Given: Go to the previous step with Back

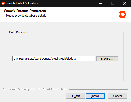Looking at the screenshot, I should coord(75,96).
